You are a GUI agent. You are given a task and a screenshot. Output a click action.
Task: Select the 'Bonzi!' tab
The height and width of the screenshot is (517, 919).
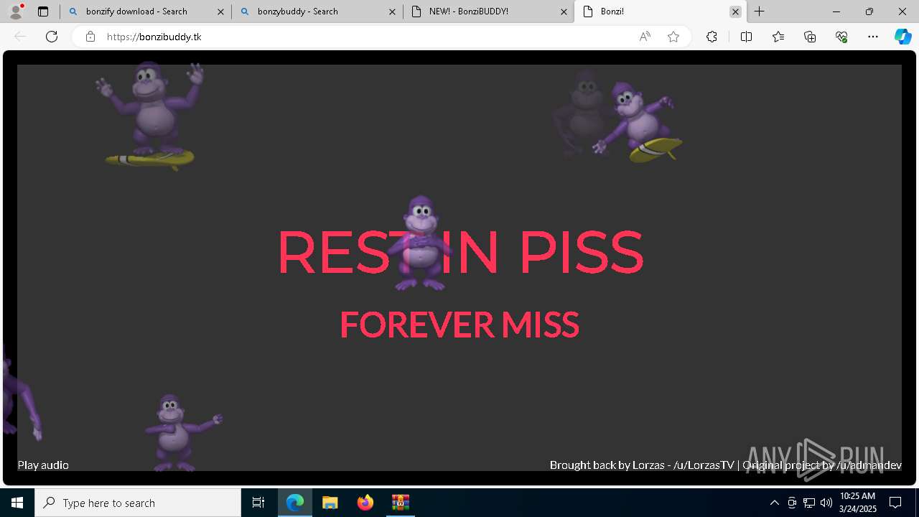pyautogui.click(x=661, y=11)
